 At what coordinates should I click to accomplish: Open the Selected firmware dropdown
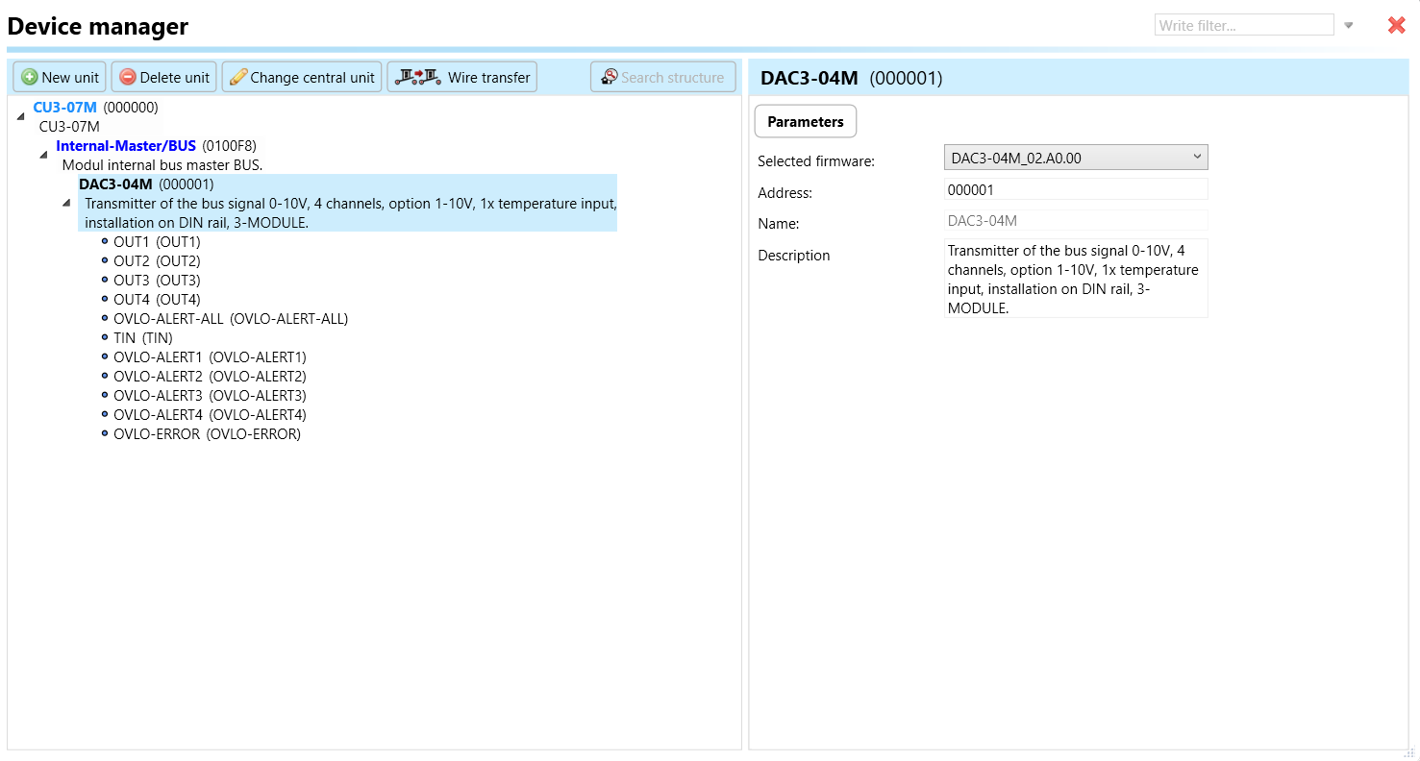1075,158
